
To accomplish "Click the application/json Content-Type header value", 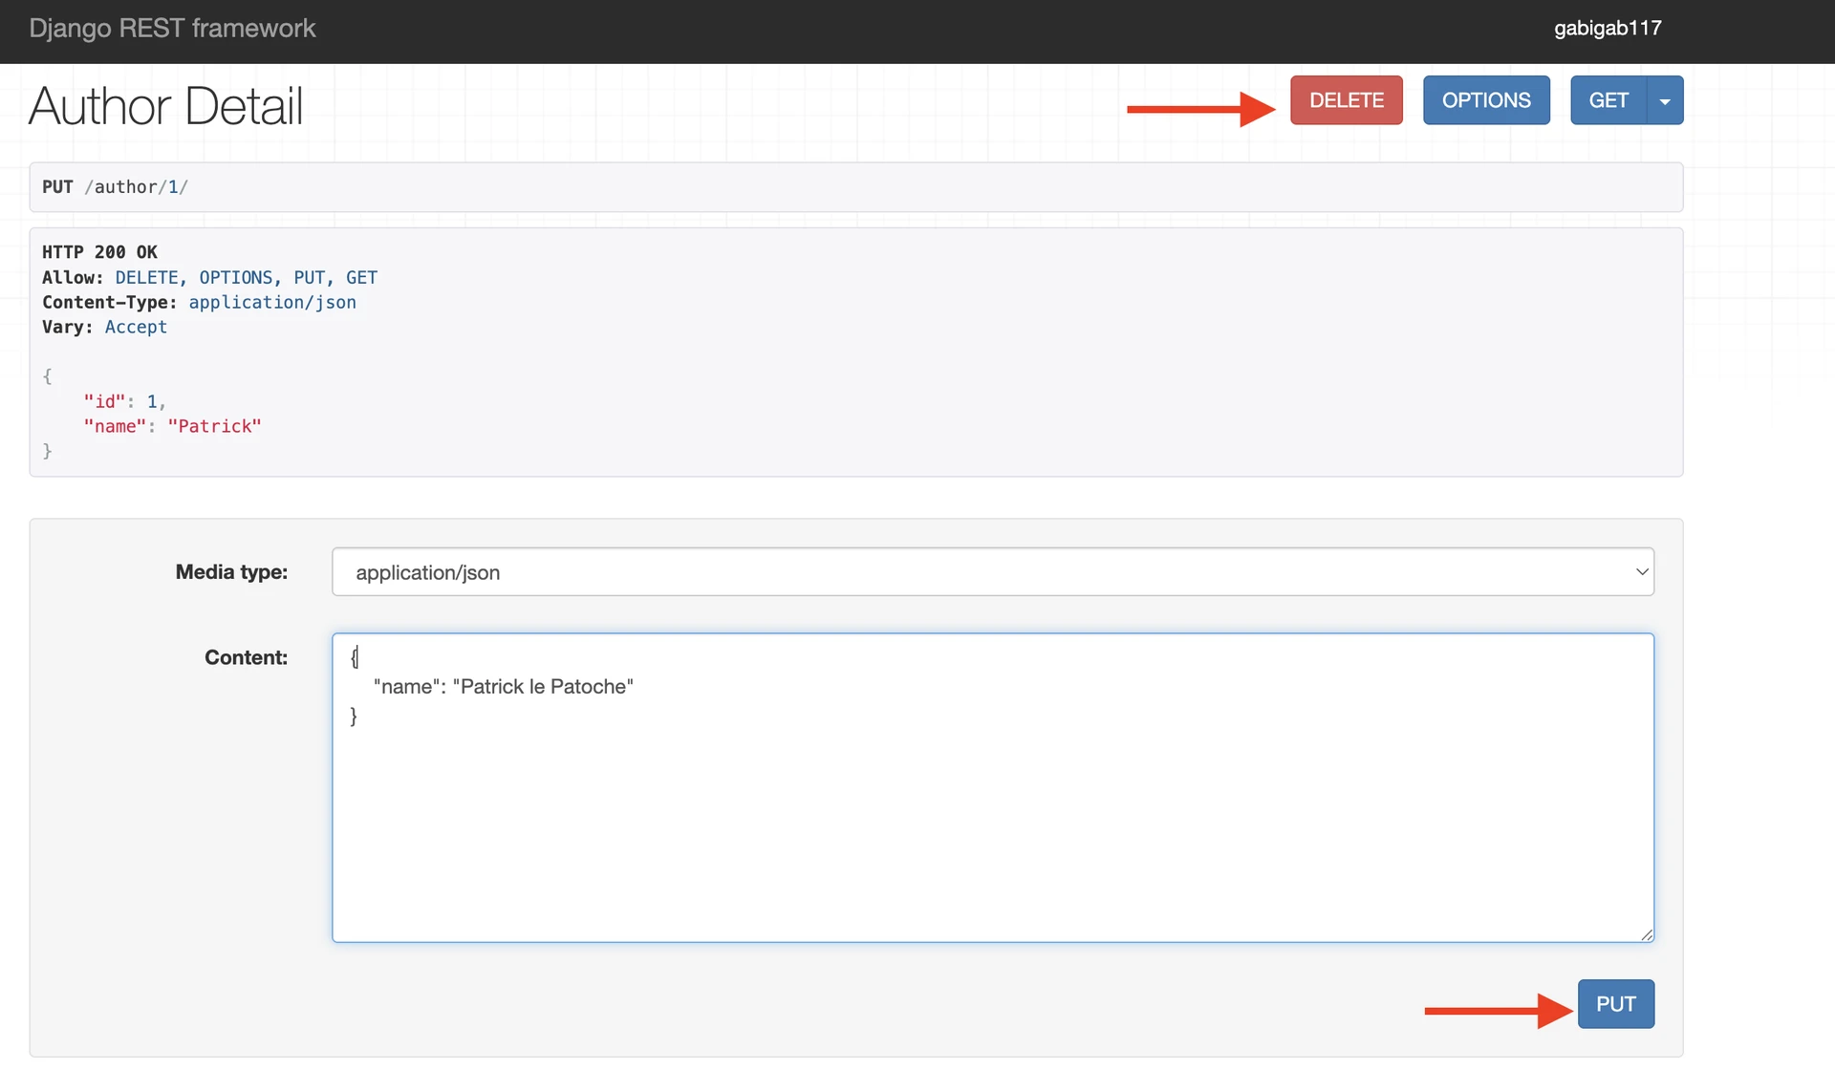I will 271,302.
